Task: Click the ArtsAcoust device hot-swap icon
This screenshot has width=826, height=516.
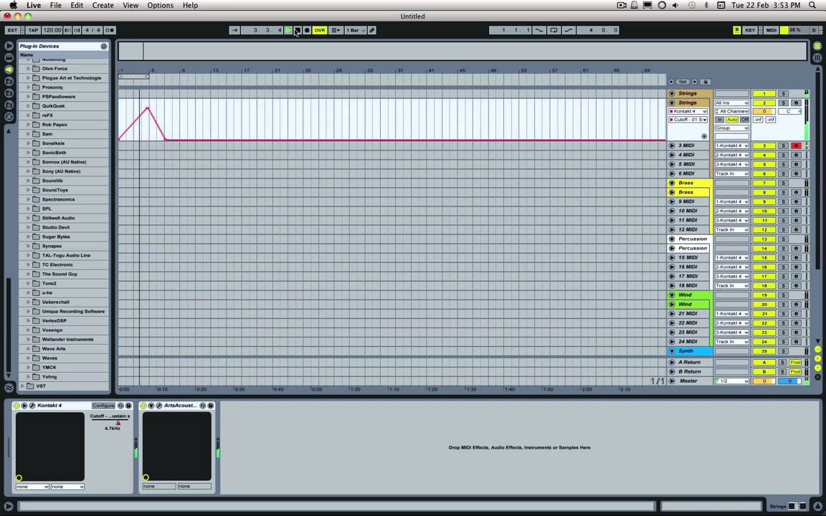Action: [x=203, y=406]
